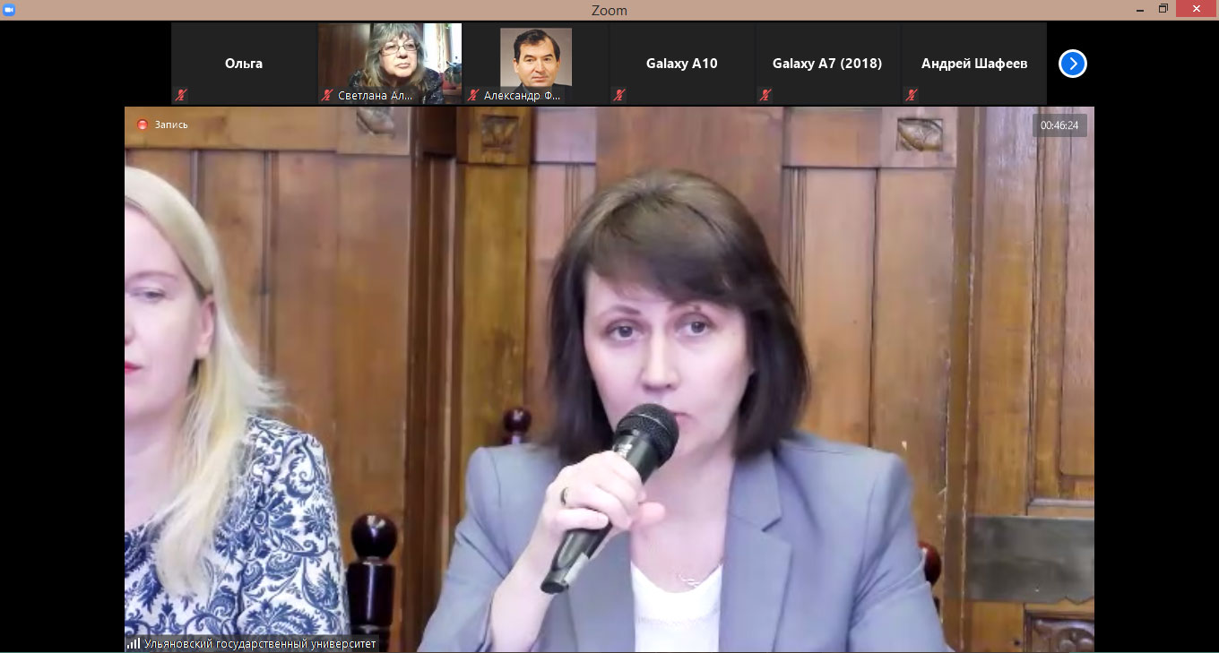Click the muted microphone icon on Светлана tile
The width and height of the screenshot is (1219, 653).
pos(327,95)
